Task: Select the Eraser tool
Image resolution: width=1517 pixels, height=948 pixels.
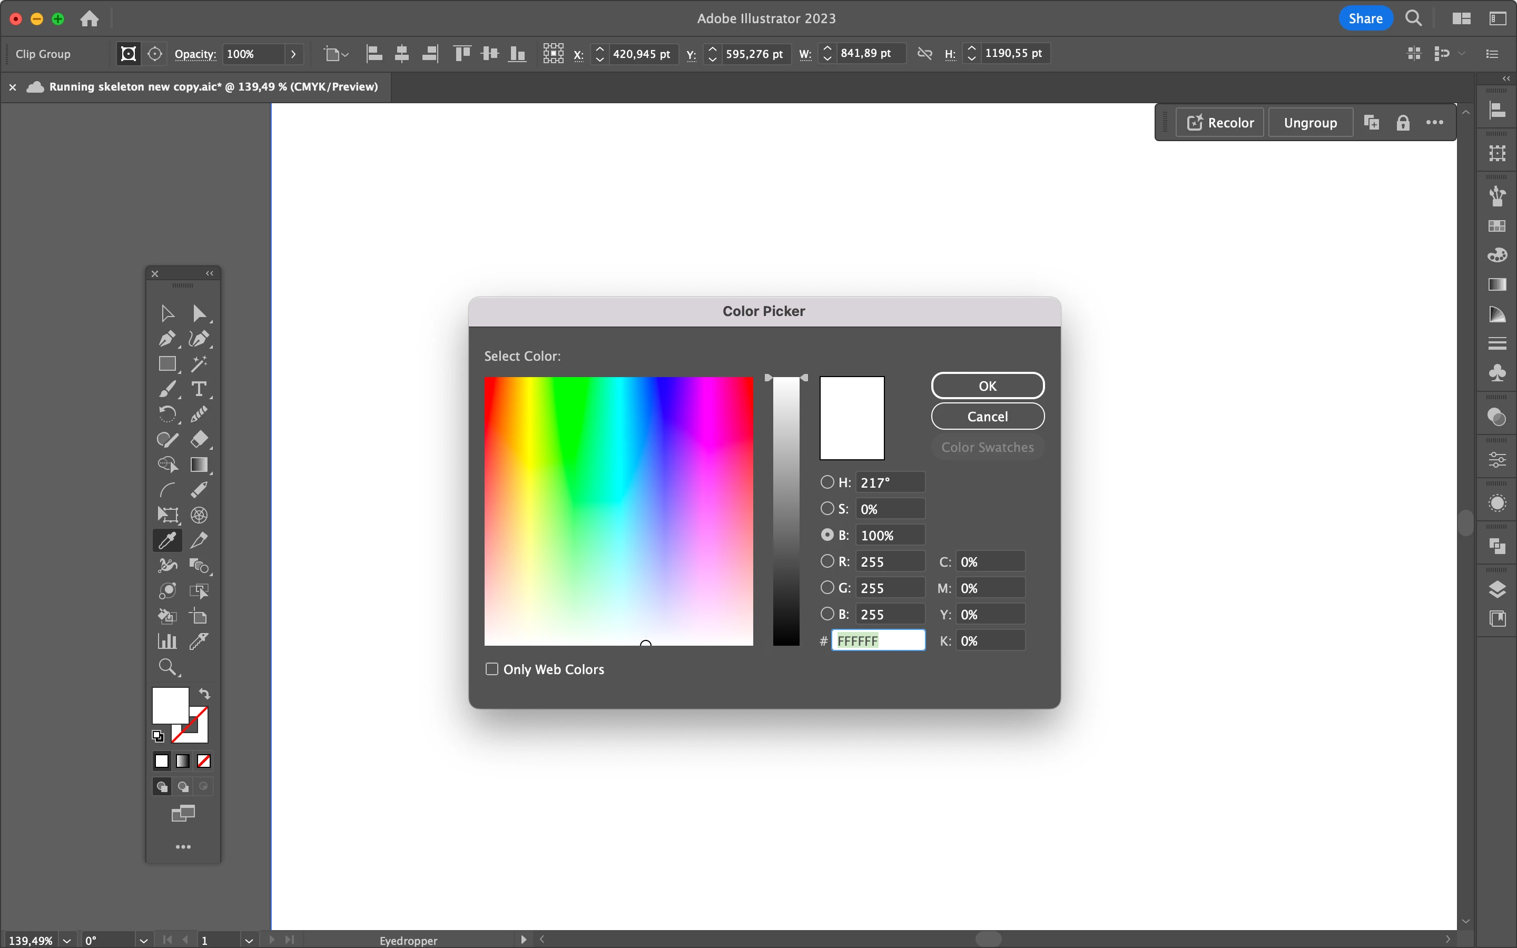Action: (x=199, y=439)
